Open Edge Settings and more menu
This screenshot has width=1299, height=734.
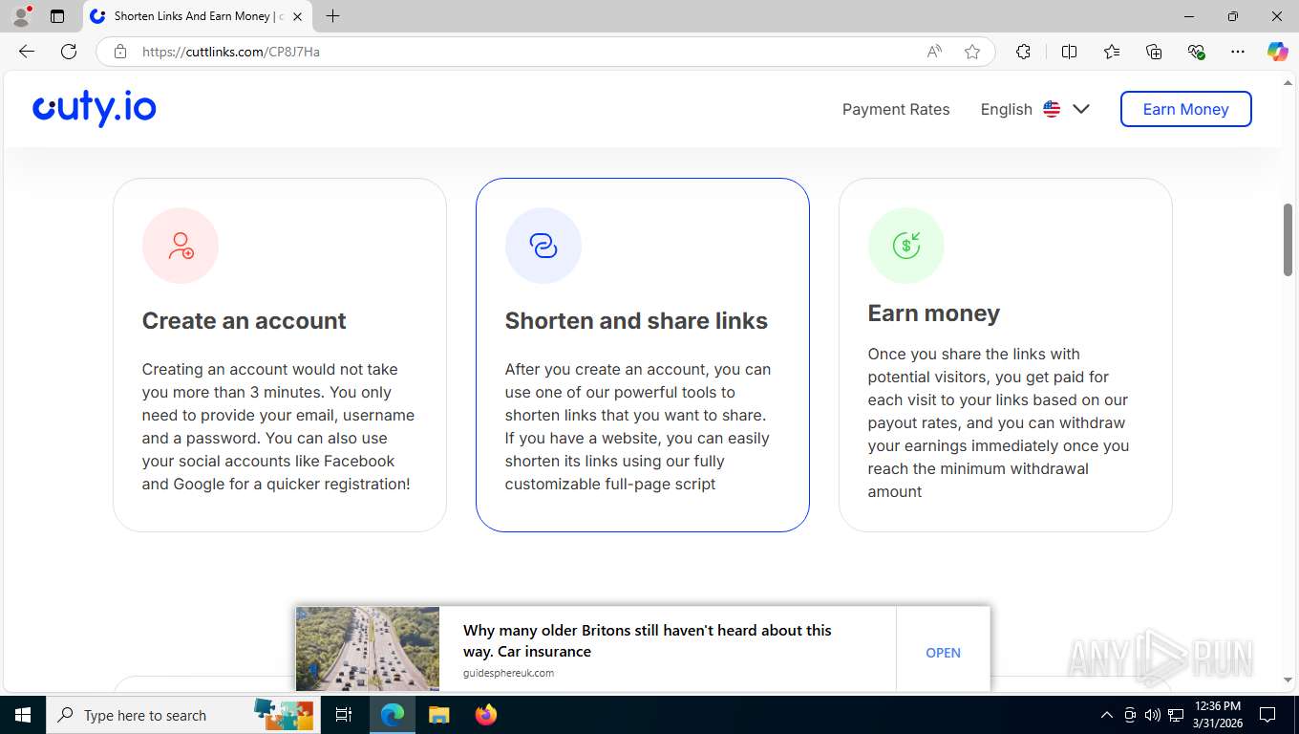coord(1238,52)
